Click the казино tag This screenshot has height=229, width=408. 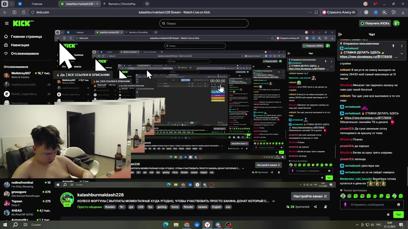click(x=203, y=207)
